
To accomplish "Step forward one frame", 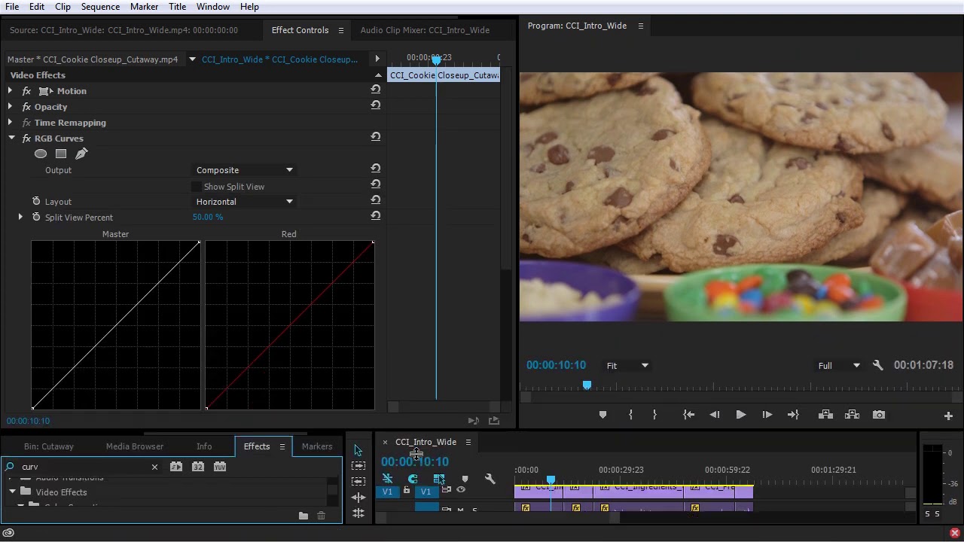I will point(767,415).
